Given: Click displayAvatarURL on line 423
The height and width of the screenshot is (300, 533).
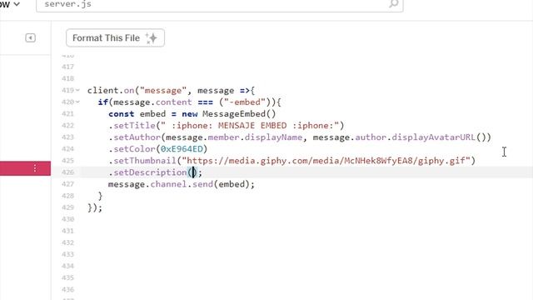Looking at the screenshot, I should click(x=433, y=137).
